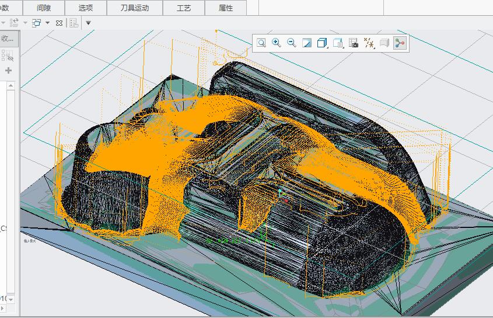Click the model tree settings icon
This screenshot has height=318, width=493.
[x=14, y=23]
